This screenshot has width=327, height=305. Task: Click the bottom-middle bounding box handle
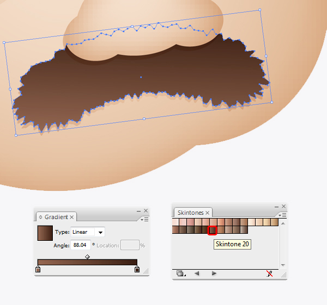[x=144, y=119]
